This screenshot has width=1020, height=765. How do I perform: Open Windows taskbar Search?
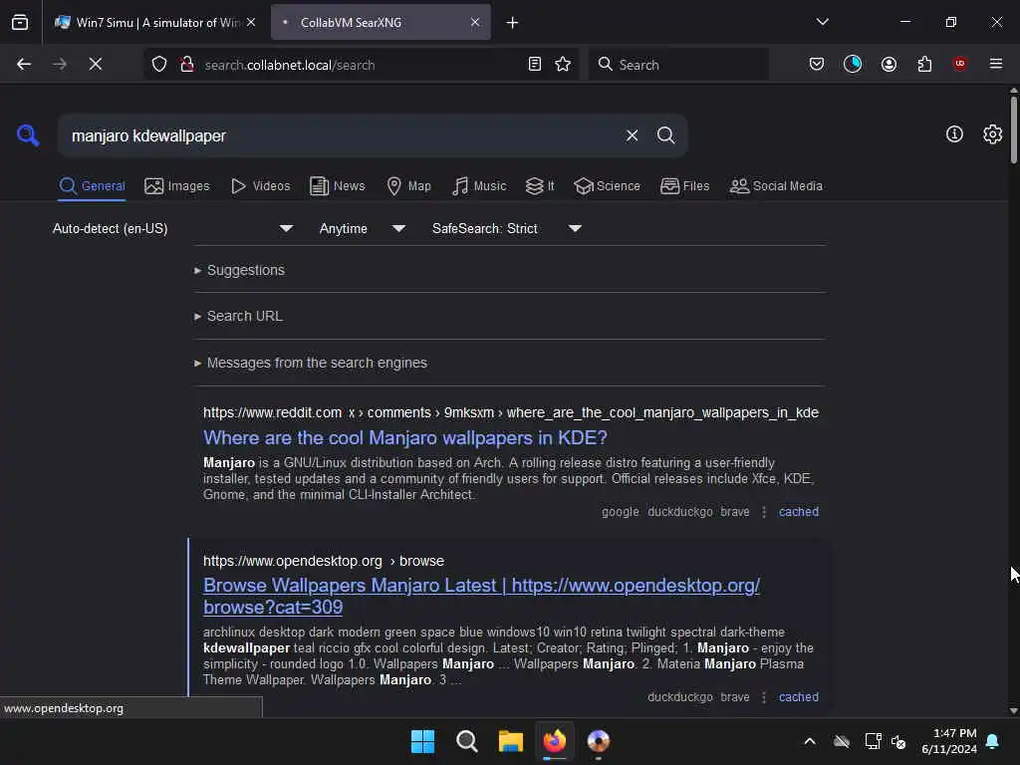(x=466, y=741)
